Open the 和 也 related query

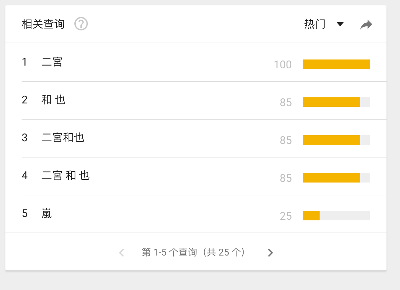pos(53,100)
